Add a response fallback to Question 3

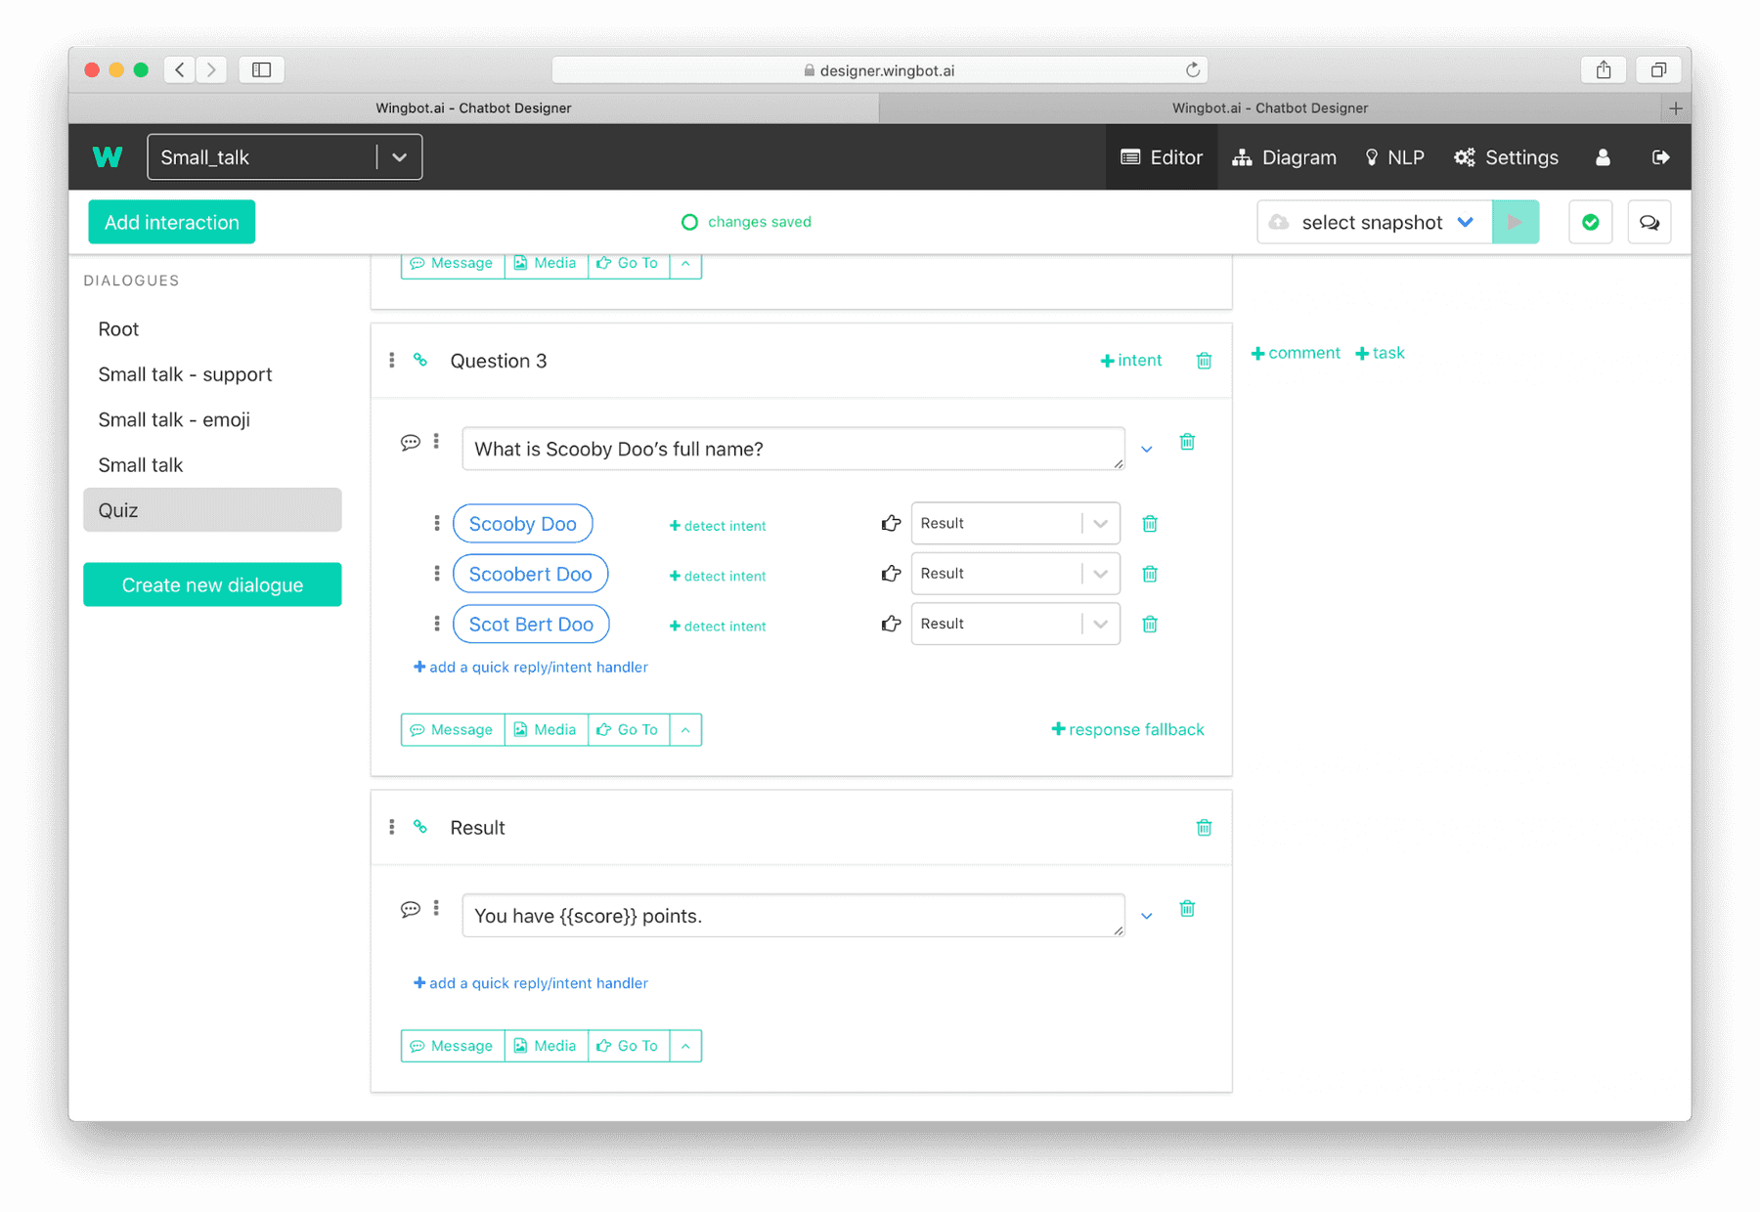(1126, 729)
